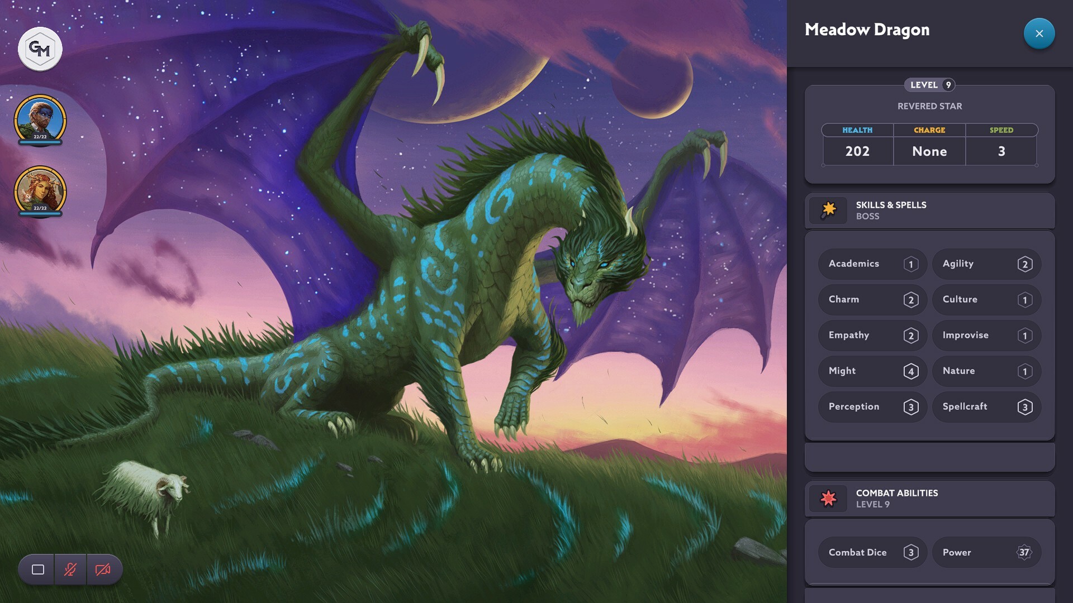Click the GM logo icon
The image size is (1073, 603).
coord(39,49)
